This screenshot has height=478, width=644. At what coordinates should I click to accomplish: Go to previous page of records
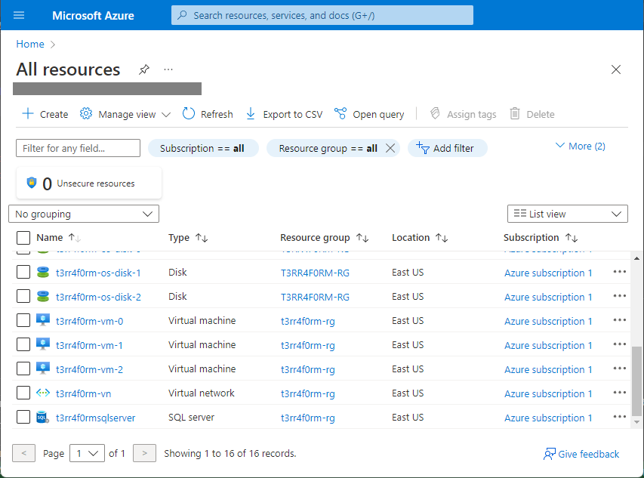tap(24, 453)
